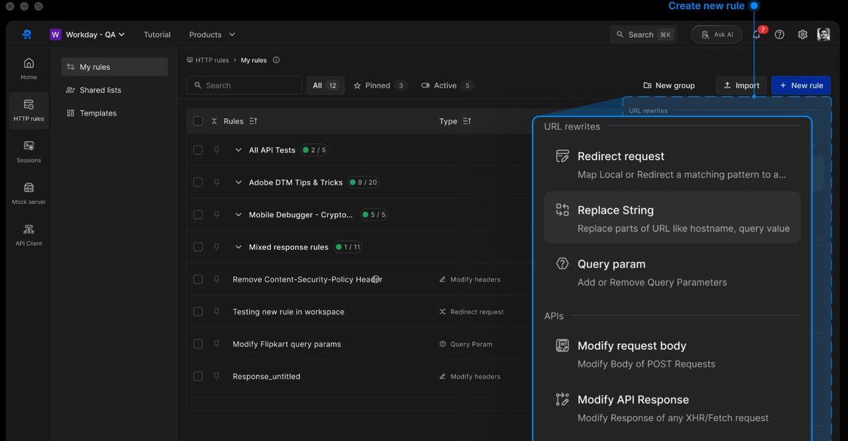The height and width of the screenshot is (441, 848).
Task: Tick the select-all rules header checkbox
Action: point(198,121)
